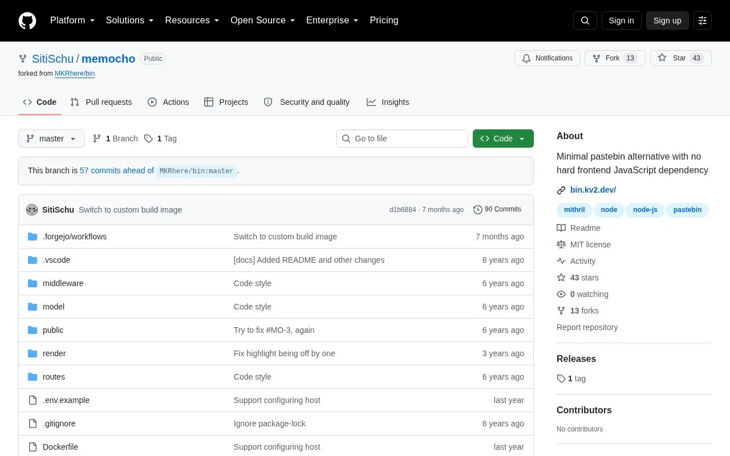Expand the Open Source menu
730x456 pixels.
pyautogui.click(x=263, y=21)
